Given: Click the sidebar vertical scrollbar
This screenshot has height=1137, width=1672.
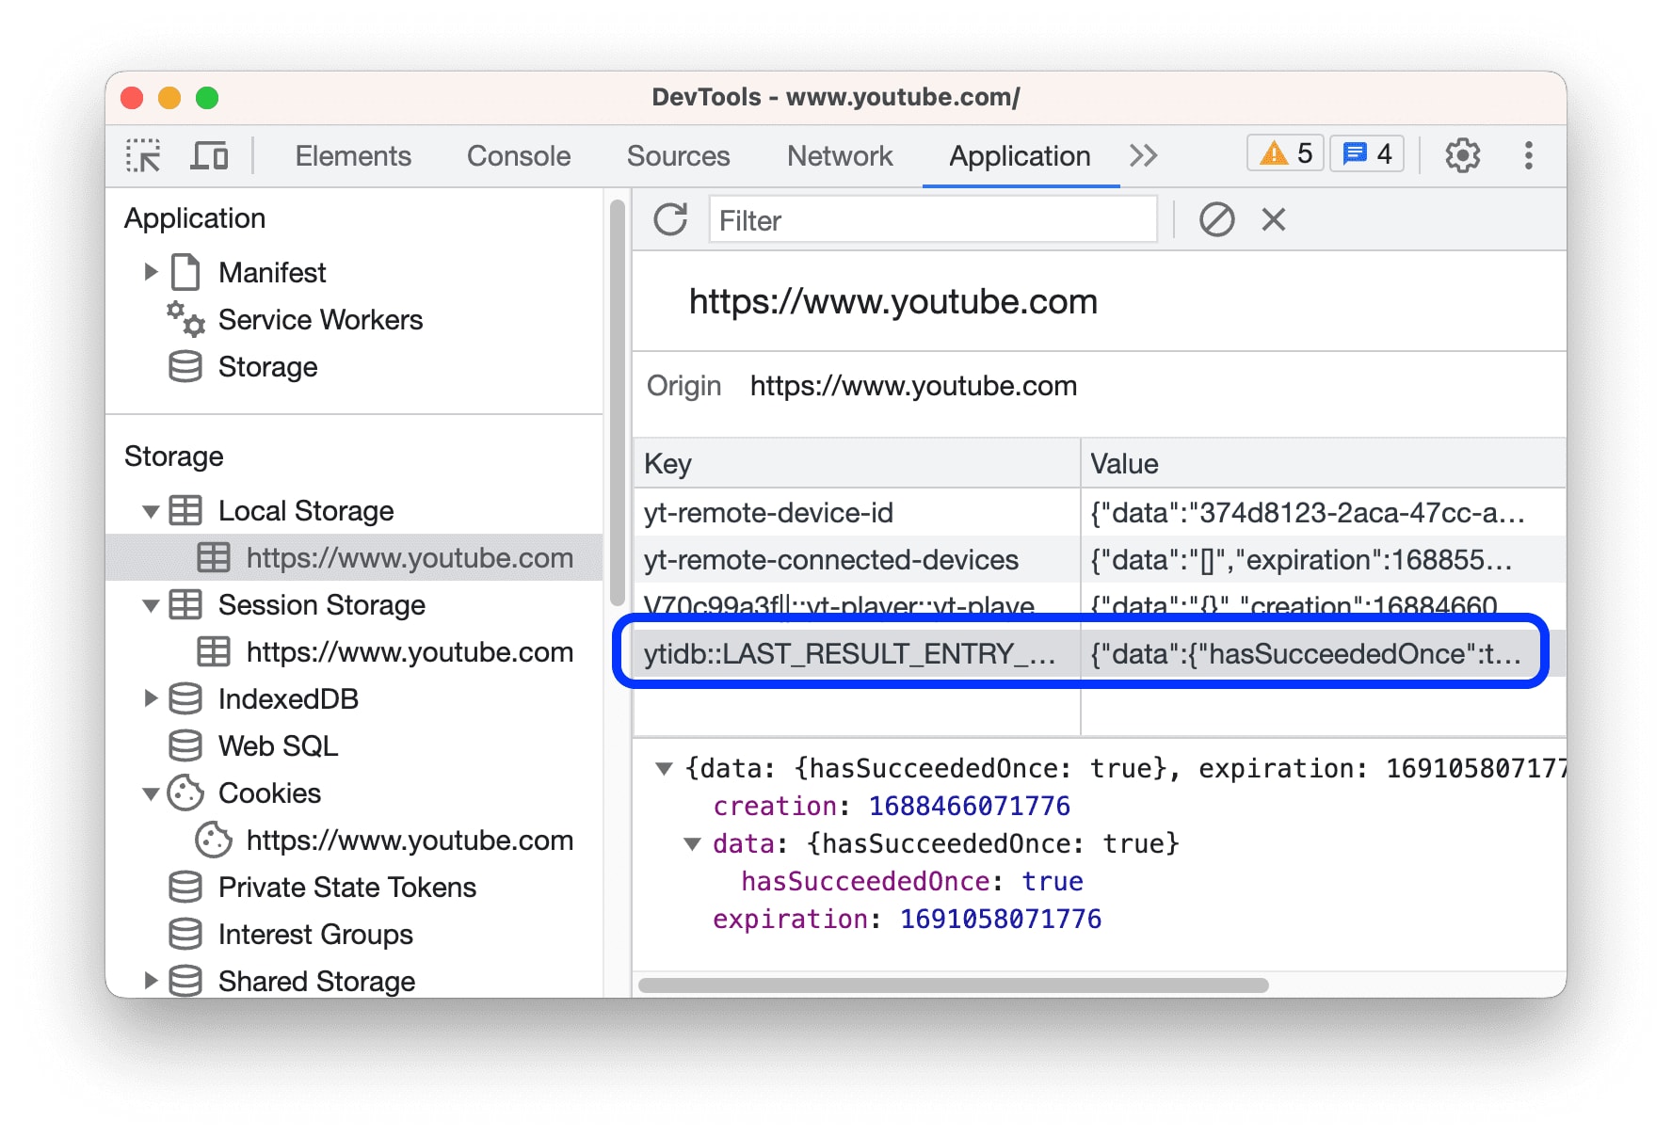Looking at the screenshot, I should tap(617, 403).
